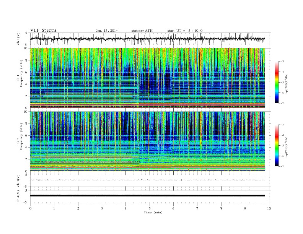
Task: Click the '8' kHz tick of ch.1 spectrogram
Action: (x=27, y=60)
